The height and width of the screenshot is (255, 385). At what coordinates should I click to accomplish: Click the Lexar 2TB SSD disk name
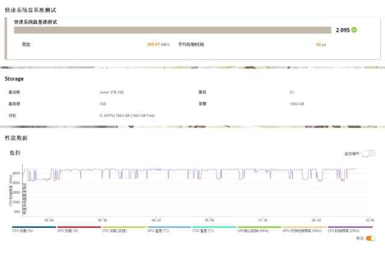click(113, 92)
